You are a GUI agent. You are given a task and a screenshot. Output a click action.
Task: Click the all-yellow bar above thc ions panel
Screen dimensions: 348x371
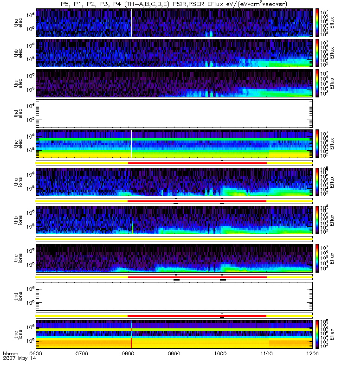point(174,239)
